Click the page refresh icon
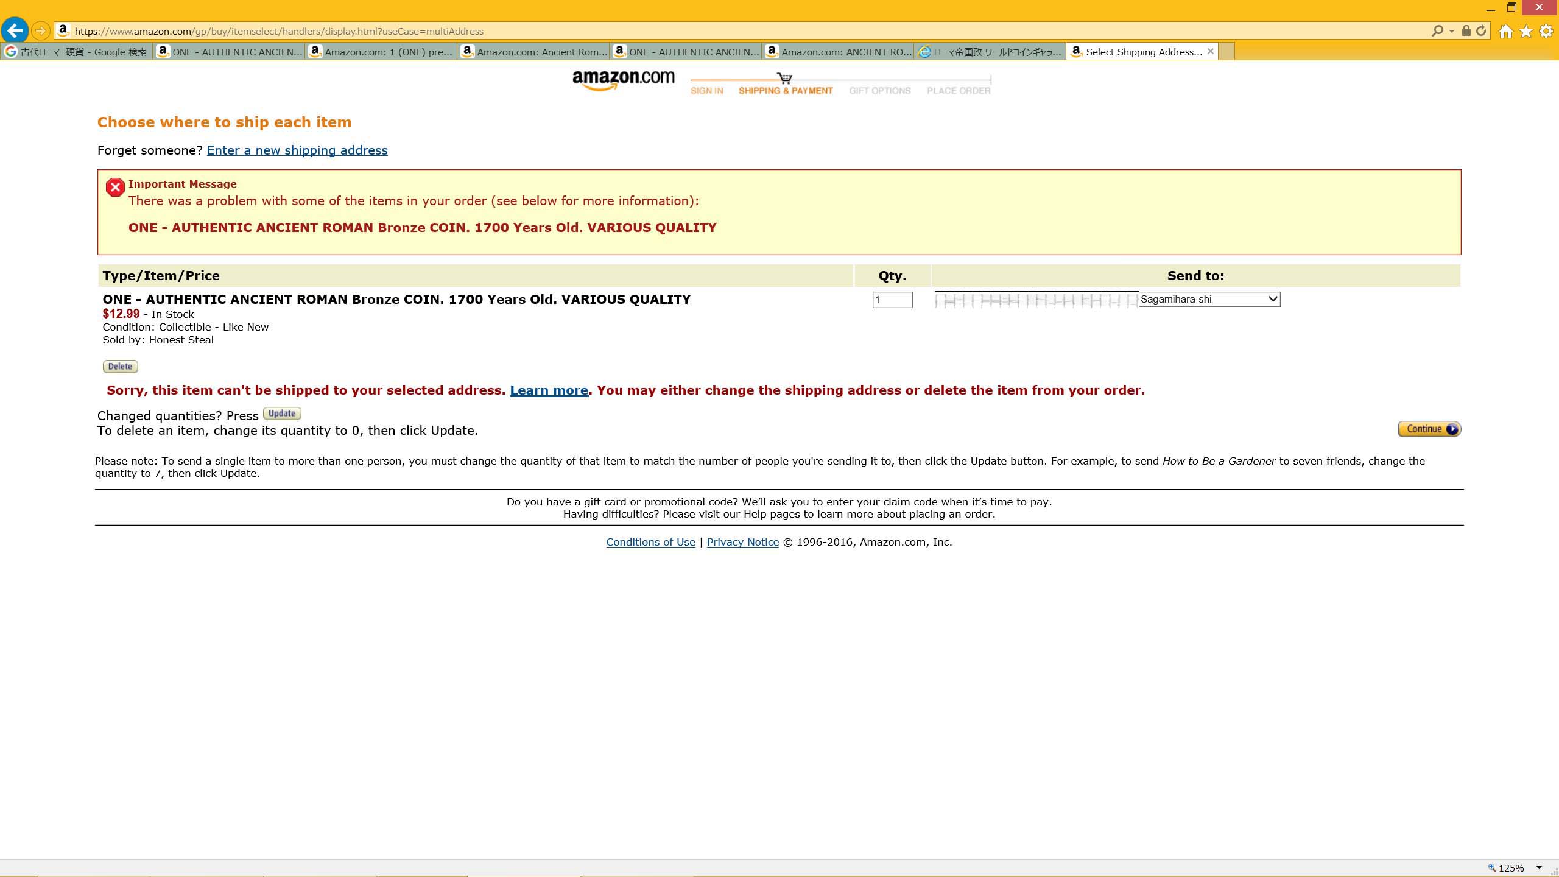 tap(1481, 31)
